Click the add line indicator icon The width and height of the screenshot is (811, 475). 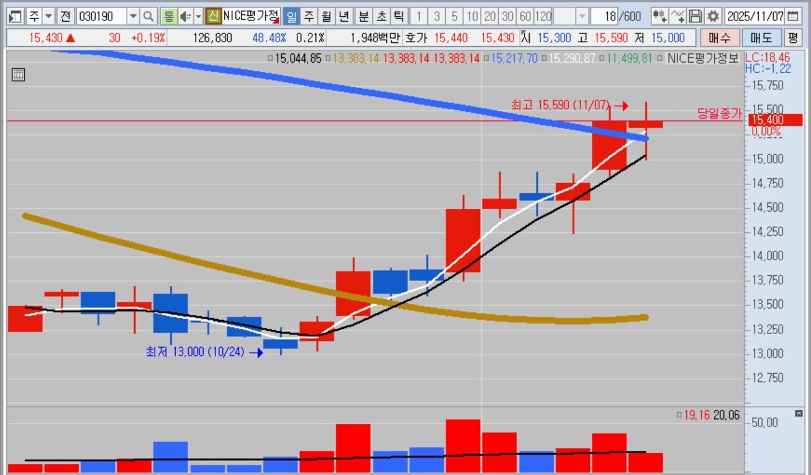678,16
